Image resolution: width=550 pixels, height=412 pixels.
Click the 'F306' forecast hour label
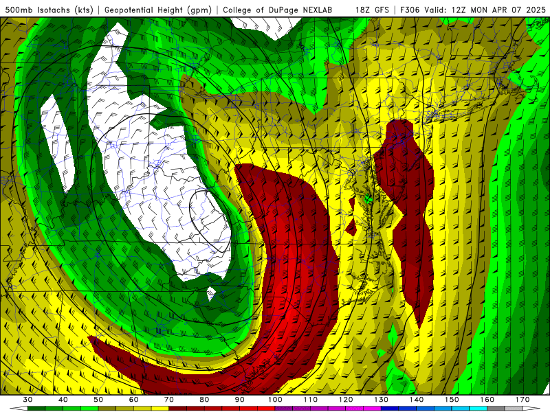tap(410, 10)
